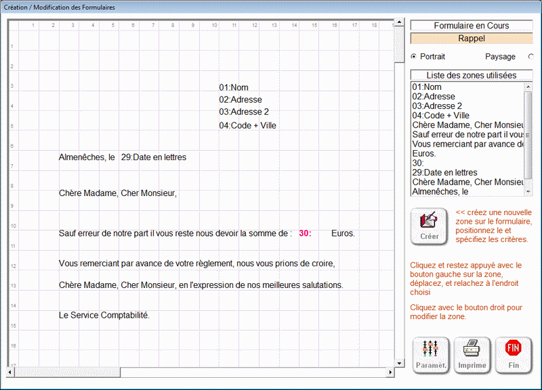542x390 pixels.
Task: Click the '03:Adresse 2' zone on the form
Action: 244,112
